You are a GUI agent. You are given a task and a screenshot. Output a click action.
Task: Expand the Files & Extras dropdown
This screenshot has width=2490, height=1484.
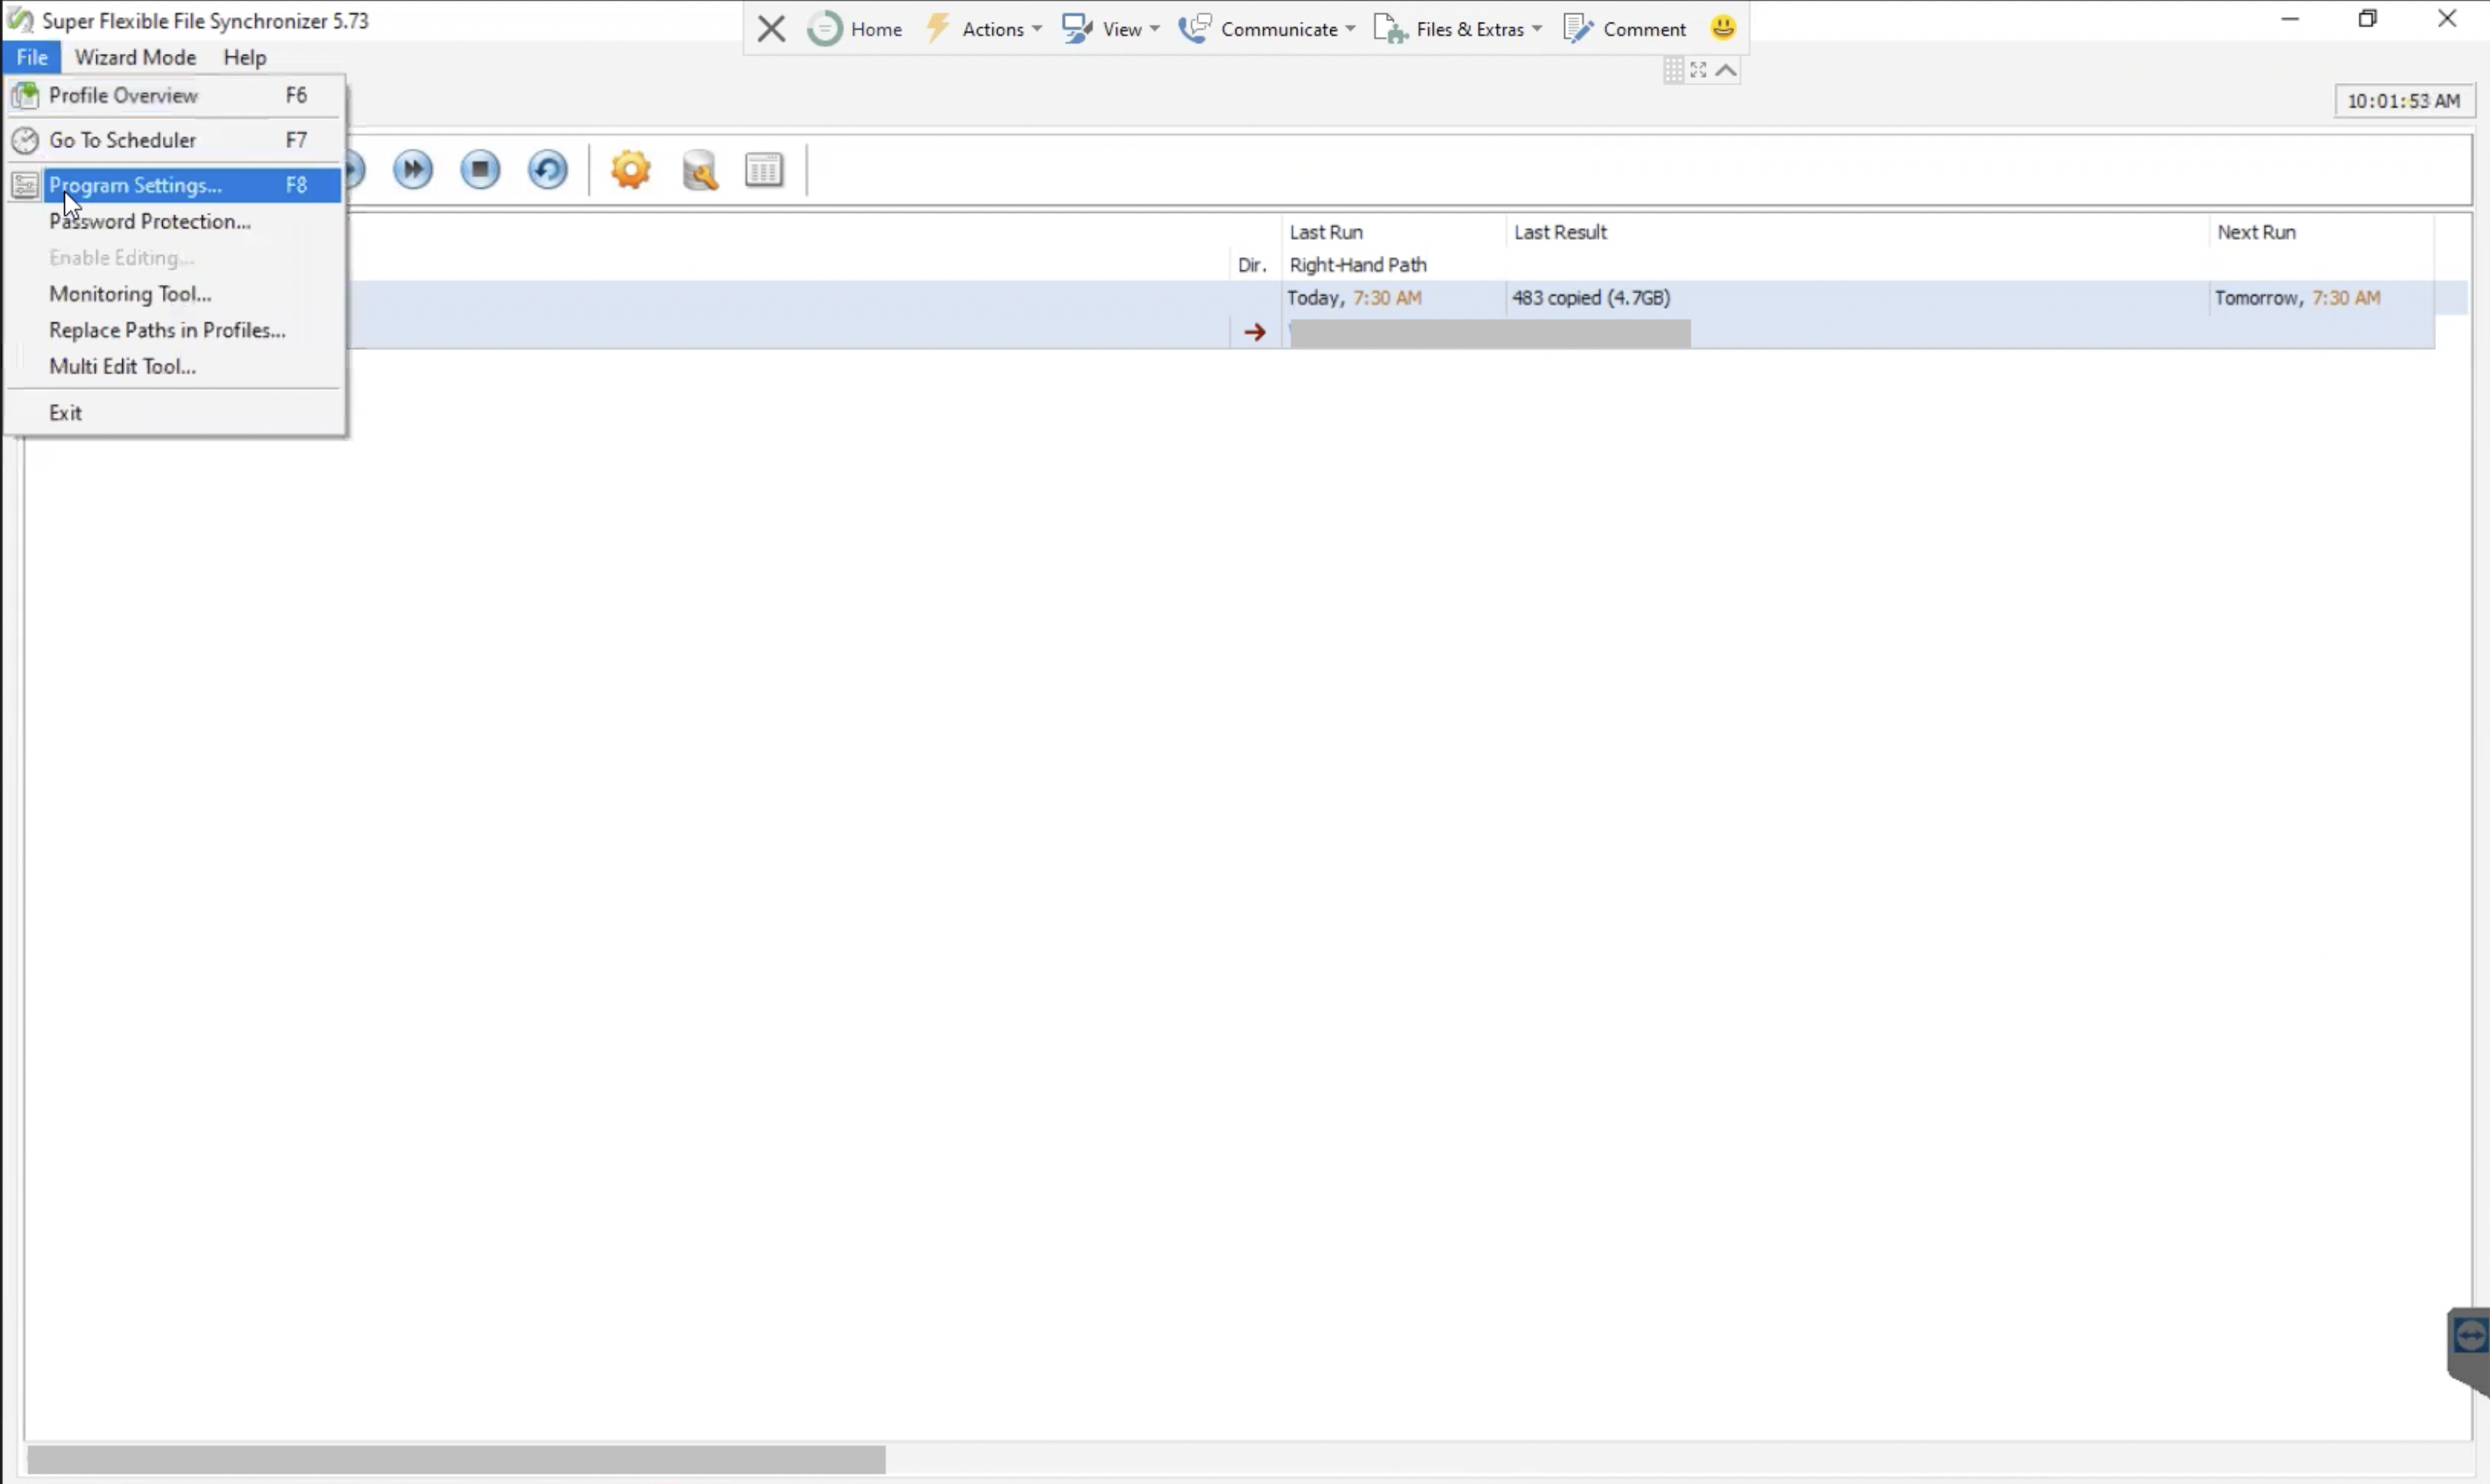click(x=1459, y=29)
